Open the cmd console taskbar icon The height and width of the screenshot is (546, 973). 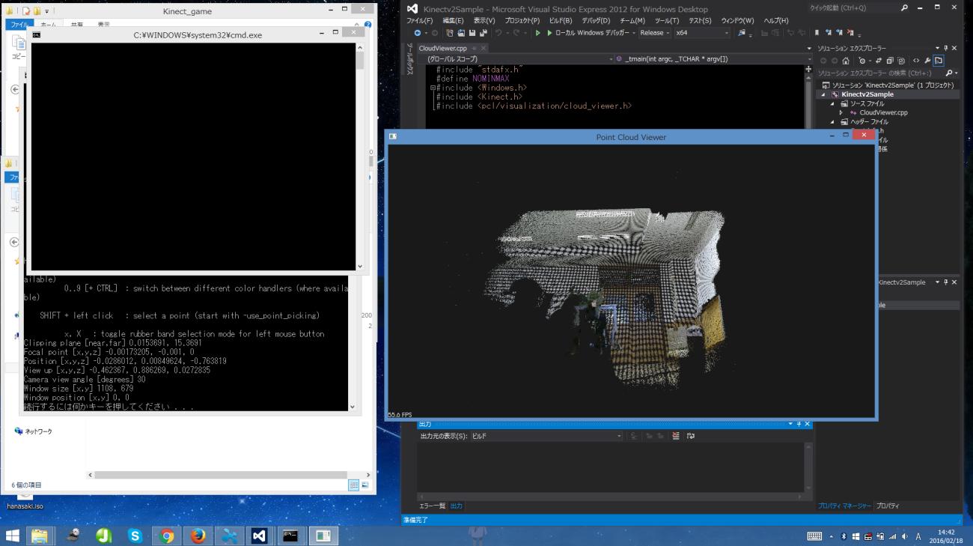(x=290, y=536)
